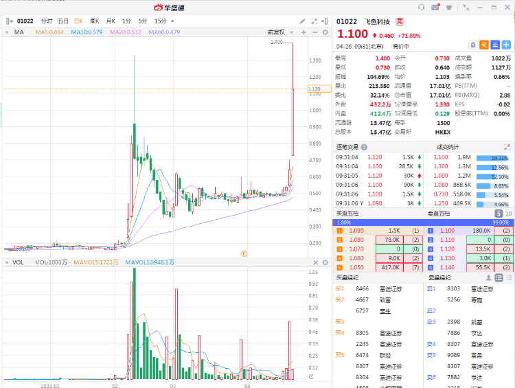Click the MA60:0.479 indicator label

tap(164, 32)
